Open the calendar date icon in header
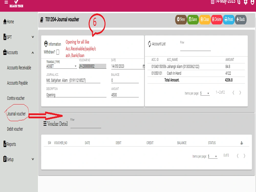This screenshot has height=192, width=256. click(x=212, y=2)
